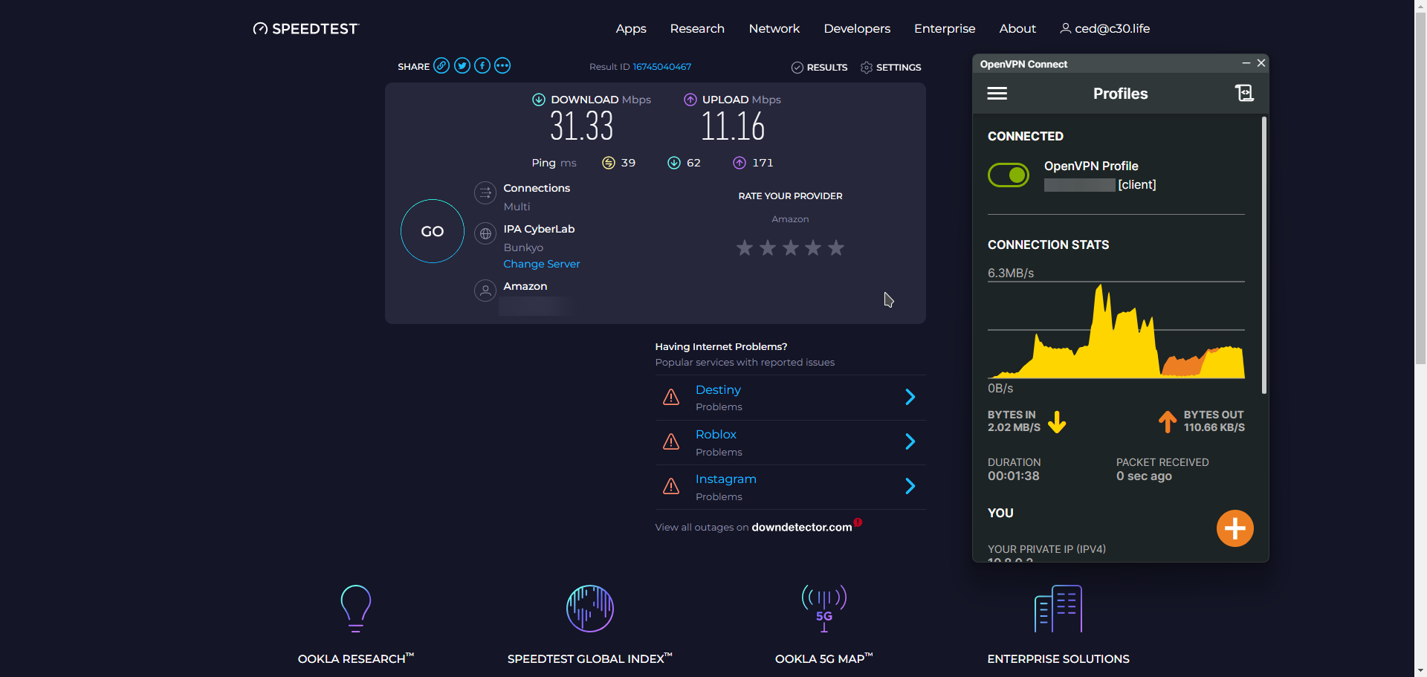Screen dimensions: 1427x677
Task: Open OpenVPN hamburger menu
Action: click(997, 94)
